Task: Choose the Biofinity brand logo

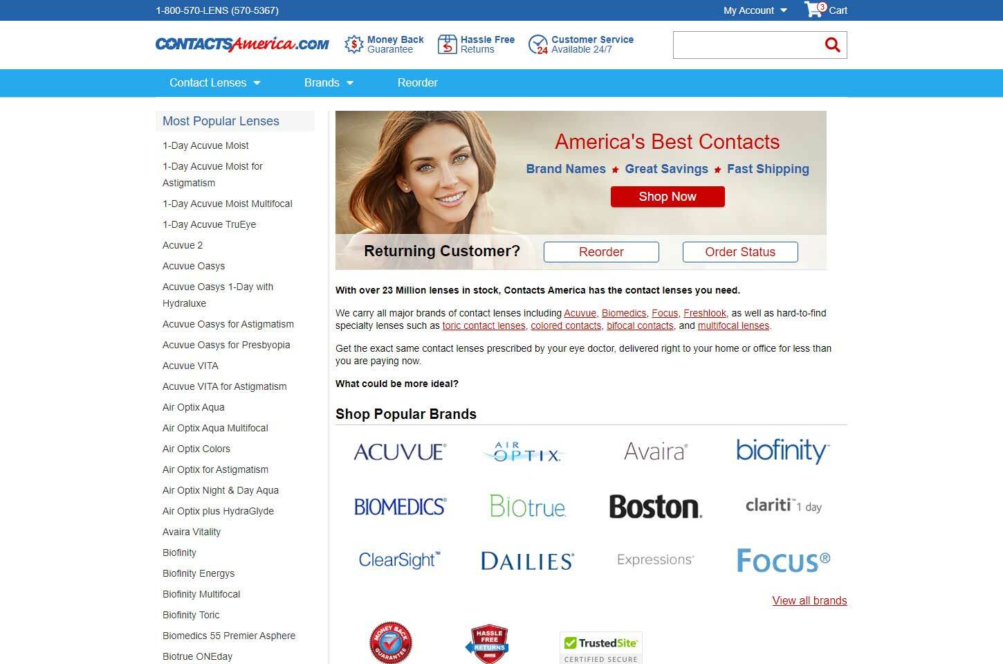Action: click(782, 451)
